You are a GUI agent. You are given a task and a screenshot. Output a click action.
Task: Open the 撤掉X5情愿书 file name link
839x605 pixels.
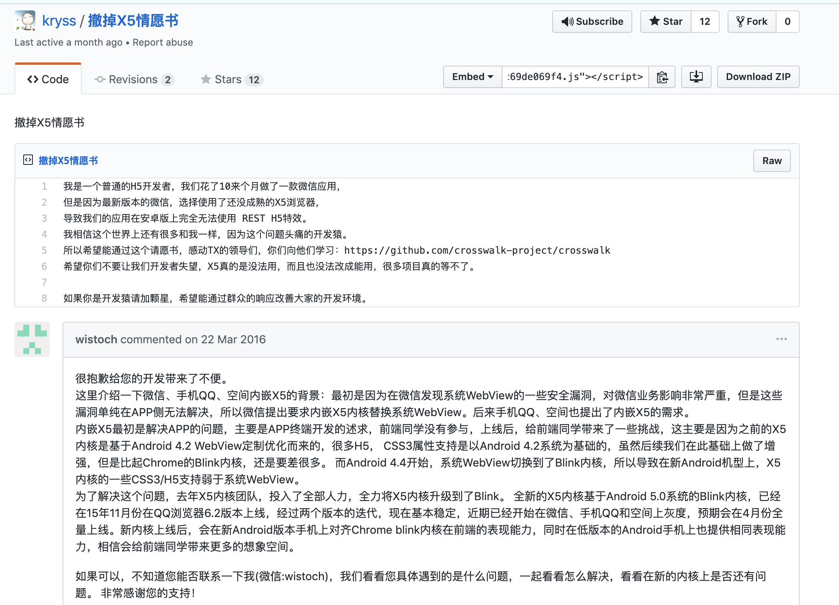coord(68,161)
